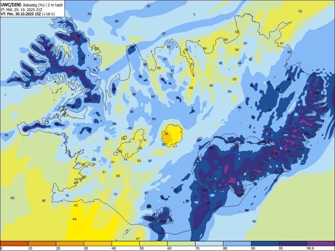Click the legend label '99.9'
The width and height of the screenshot is (335, 251).
pyautogui.click(x=310, y=248)
